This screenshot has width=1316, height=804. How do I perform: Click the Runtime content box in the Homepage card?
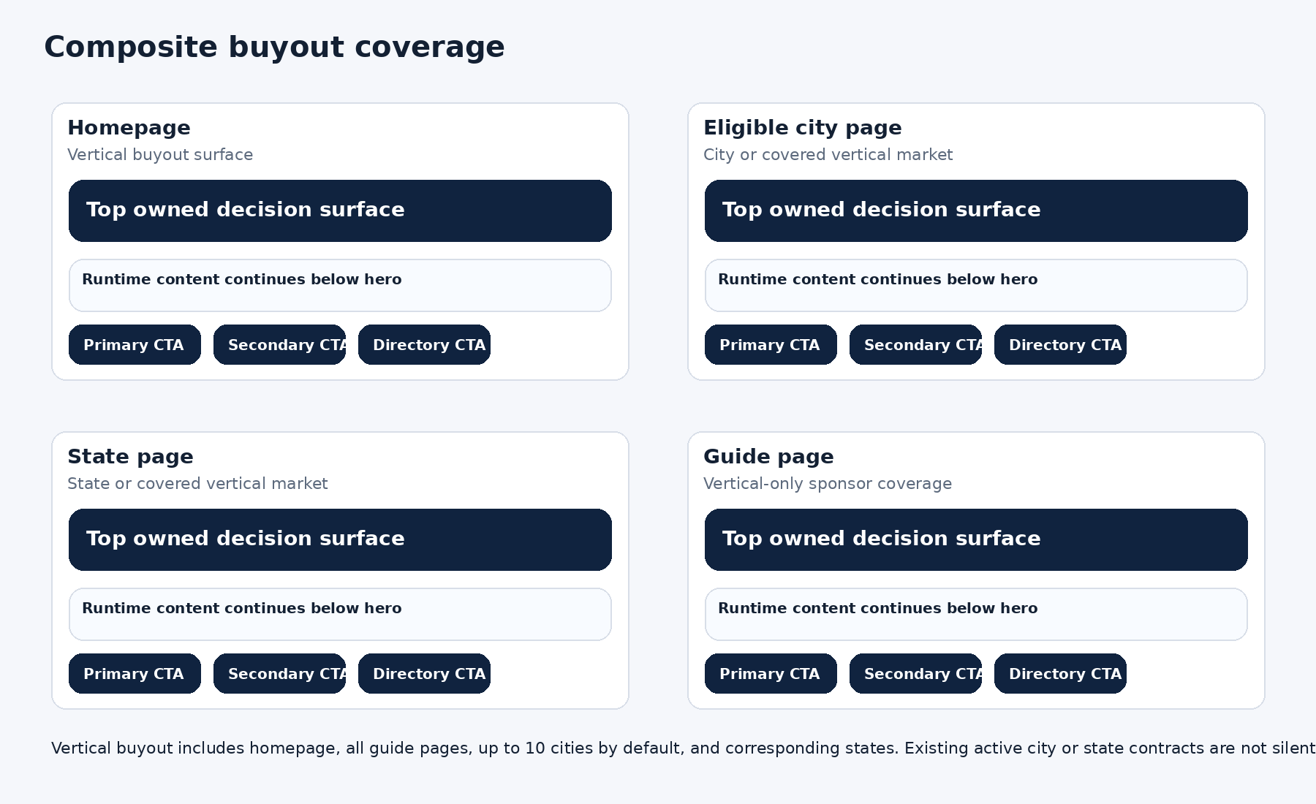[x=339, y=285]
